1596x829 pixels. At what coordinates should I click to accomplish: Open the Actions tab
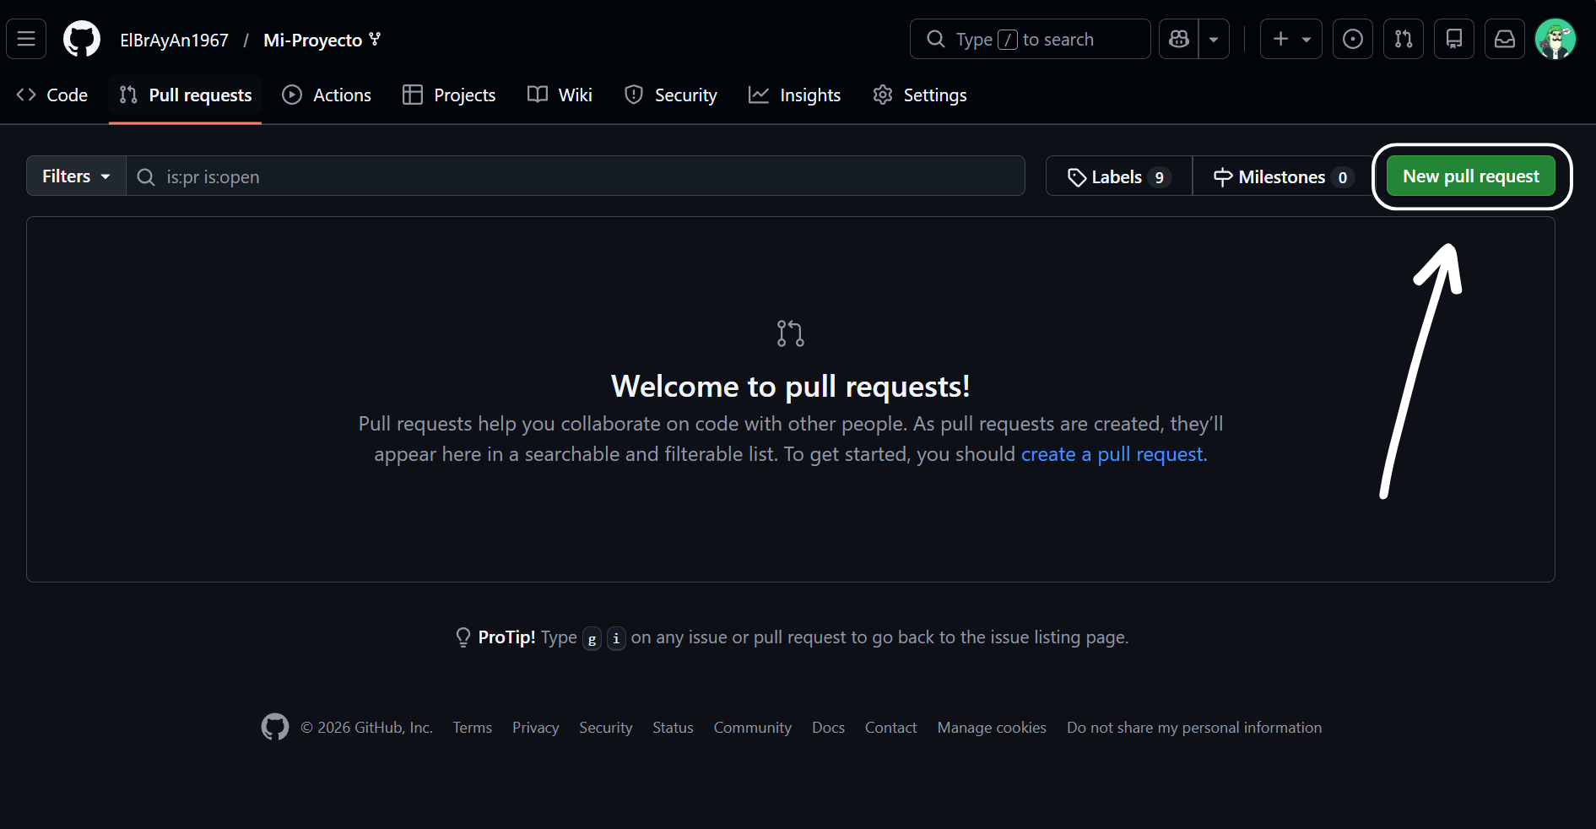pos(326,95)
